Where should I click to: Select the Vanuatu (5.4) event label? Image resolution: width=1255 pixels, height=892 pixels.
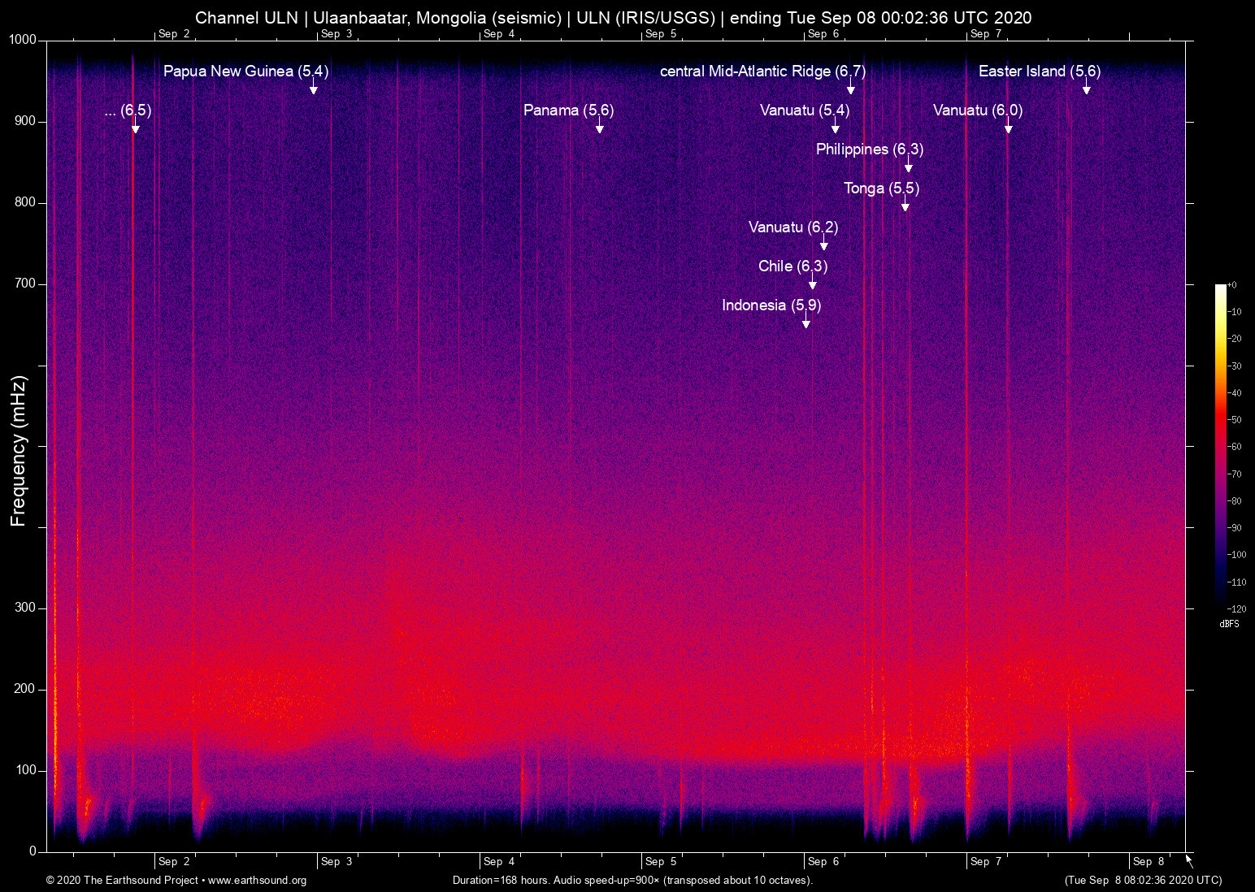804,110
